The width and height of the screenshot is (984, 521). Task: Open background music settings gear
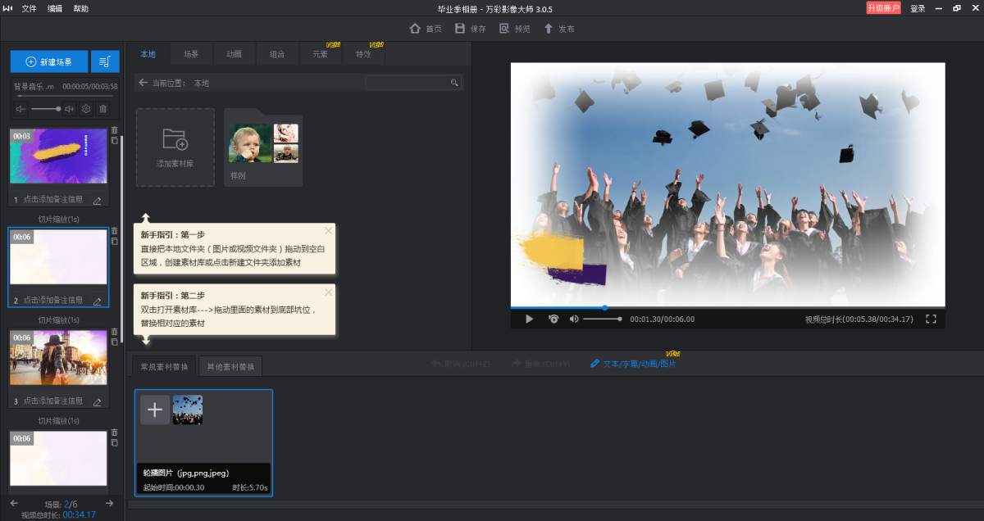point(86,108)
